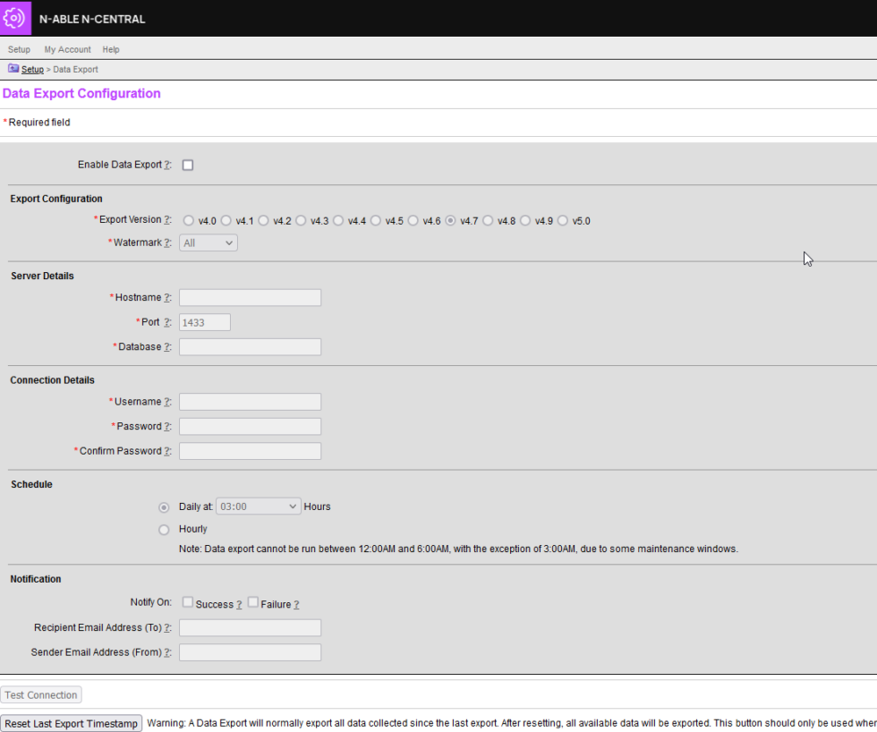Click the Setup breadcrumb folder icon
This screenshot has height=732, width=877.
pos(13,69)
